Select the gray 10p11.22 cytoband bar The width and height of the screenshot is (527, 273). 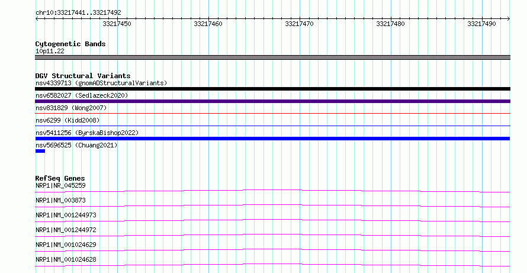point(272,57)
